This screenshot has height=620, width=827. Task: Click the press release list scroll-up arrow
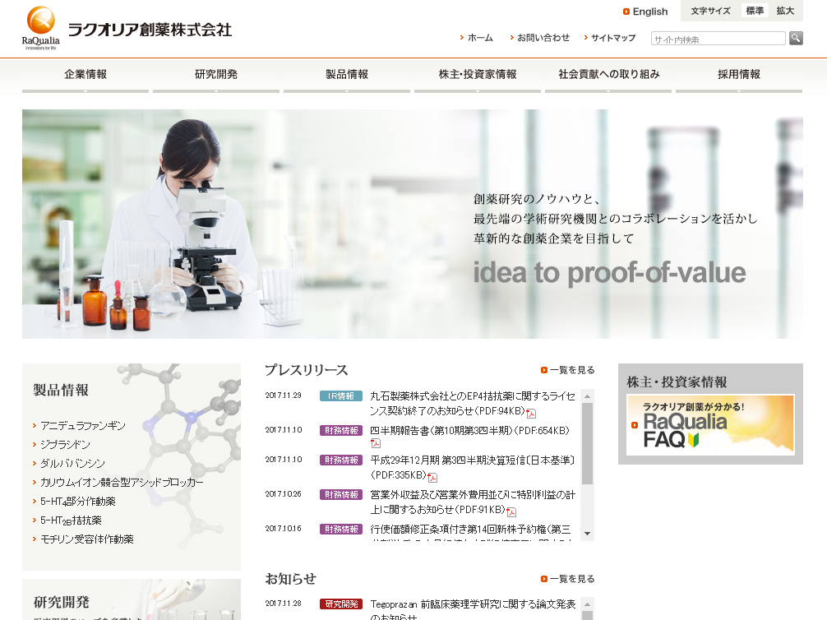587,396
